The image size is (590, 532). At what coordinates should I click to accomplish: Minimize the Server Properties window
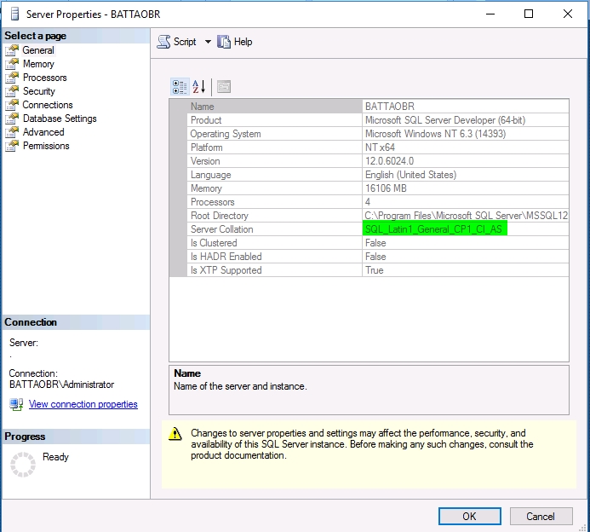click(490, 14)
